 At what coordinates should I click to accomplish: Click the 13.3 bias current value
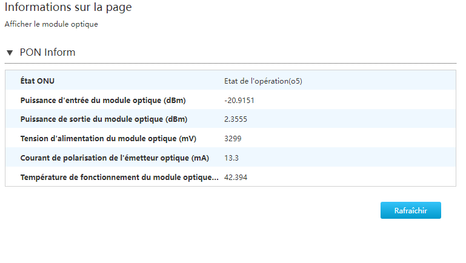point(231,158)
